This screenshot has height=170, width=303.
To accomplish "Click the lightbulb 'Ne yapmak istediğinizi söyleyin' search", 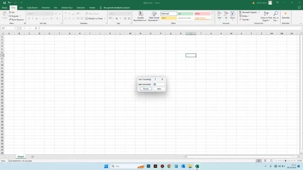I will coord(115,8).
